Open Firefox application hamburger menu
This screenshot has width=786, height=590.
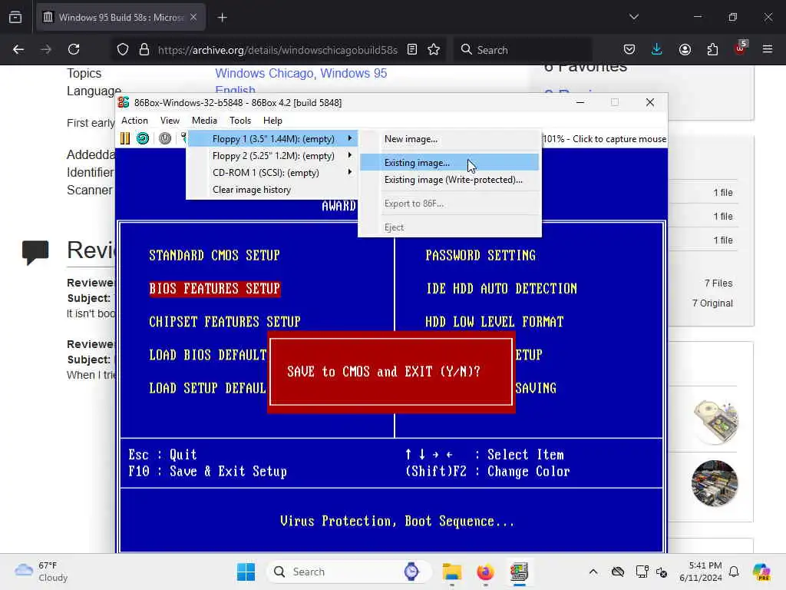click(x=768, y=50)
